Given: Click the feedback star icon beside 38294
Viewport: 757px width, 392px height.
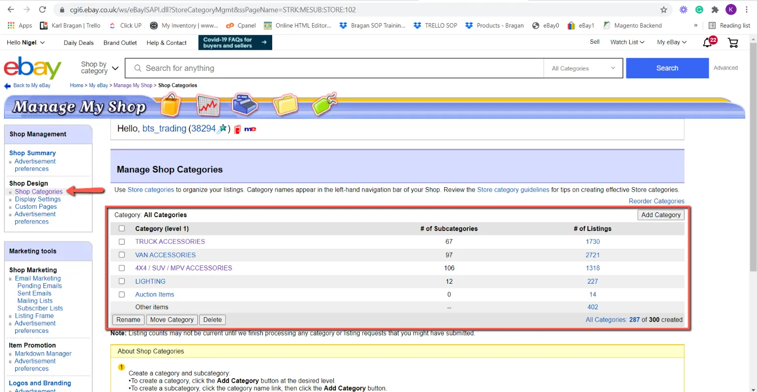Looking at the screenshot, I should [222, 129].
